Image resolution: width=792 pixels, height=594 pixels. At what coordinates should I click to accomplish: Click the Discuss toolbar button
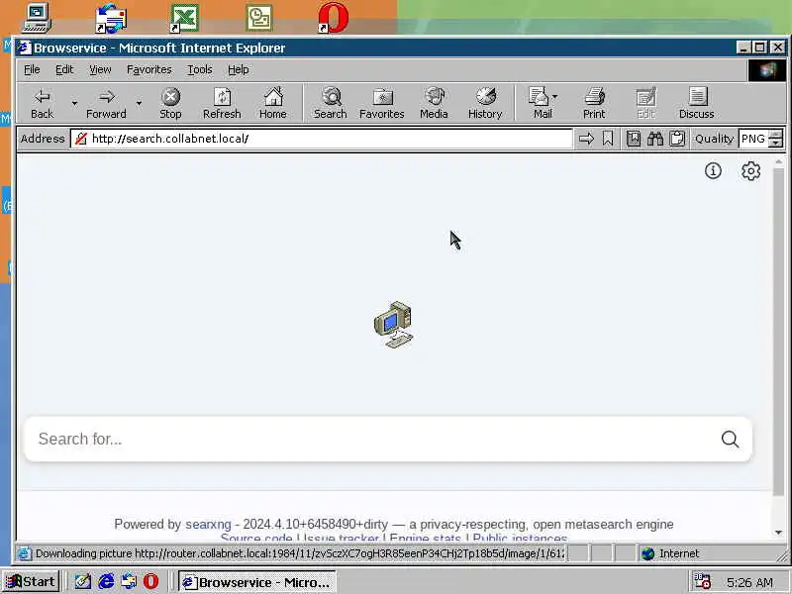[697, 103]
